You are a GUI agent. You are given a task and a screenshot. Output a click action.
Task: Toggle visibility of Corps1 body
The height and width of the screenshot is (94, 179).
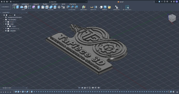[x=8, y=26]
